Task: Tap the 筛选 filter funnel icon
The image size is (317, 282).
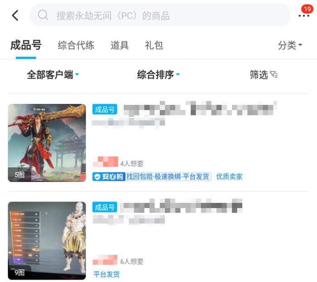Action: click(274, 74)
